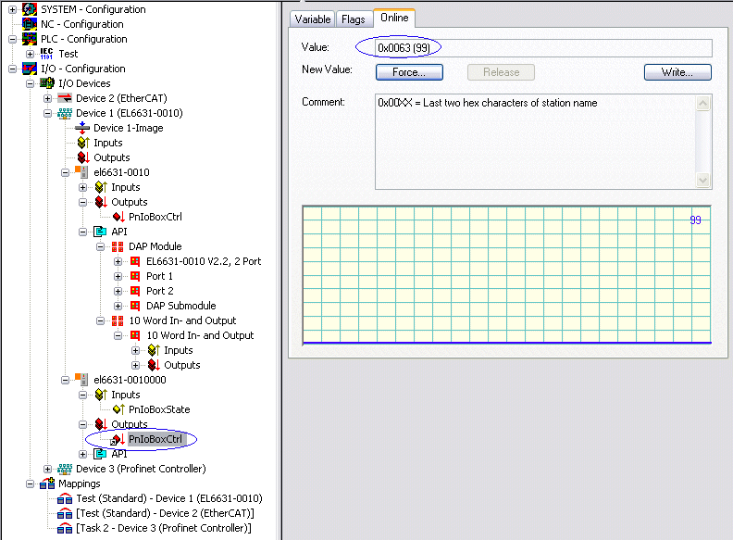The height and width of the screenshot is (540, 733).
Task: Click the I/O Devices icon
Action: tap(47, 83)
